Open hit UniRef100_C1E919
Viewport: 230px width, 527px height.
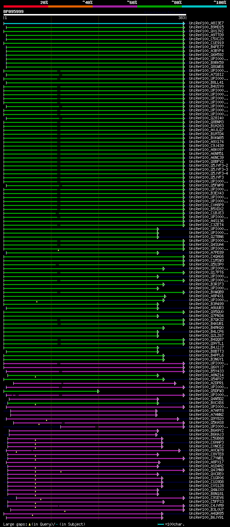[x=206, y=43]
